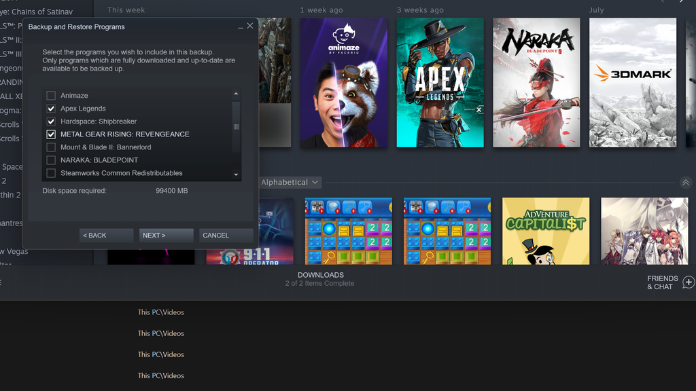Open the 3DMARK game artwork
696x391 pixels.
pos(632,83)
